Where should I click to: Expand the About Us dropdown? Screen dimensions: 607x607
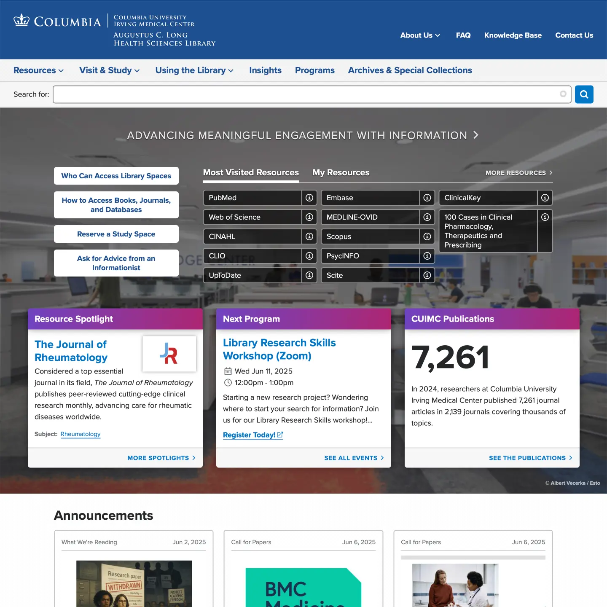(420, 35)
